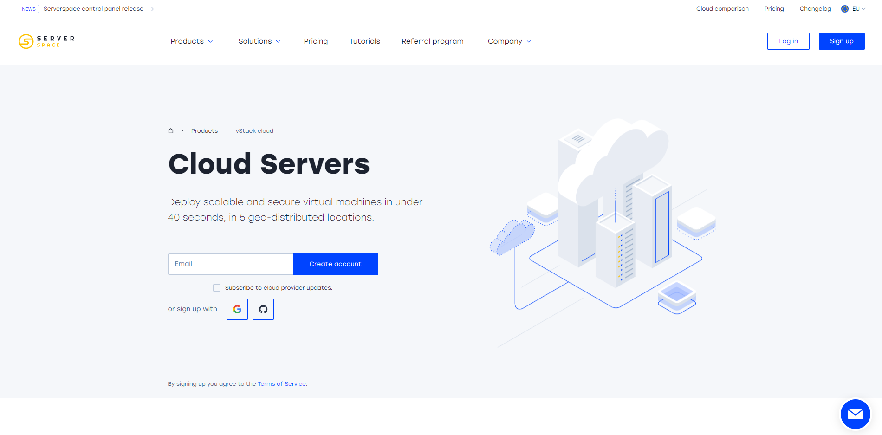The width and height of the screenshot is (882, 435).
Task: Expand the Products menu
Action: (192, 41)
